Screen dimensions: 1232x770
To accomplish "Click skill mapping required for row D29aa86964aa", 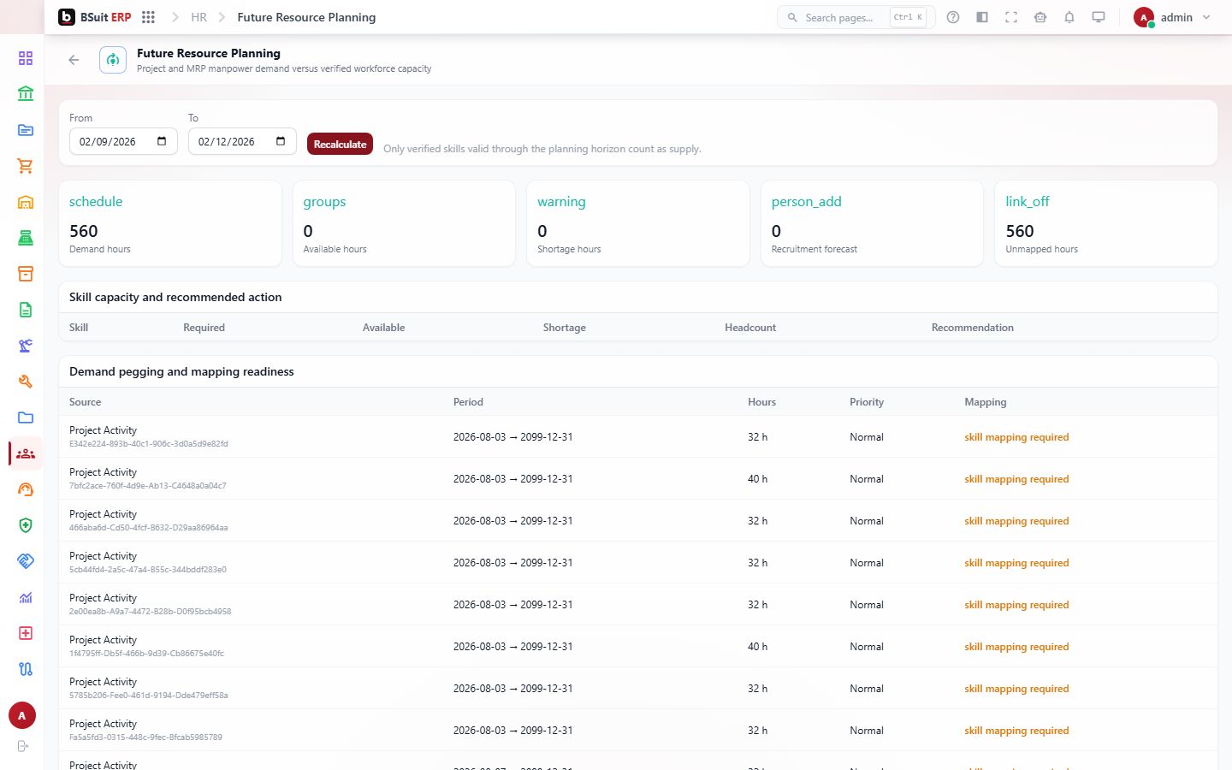I will click(x=1016, y=521).
